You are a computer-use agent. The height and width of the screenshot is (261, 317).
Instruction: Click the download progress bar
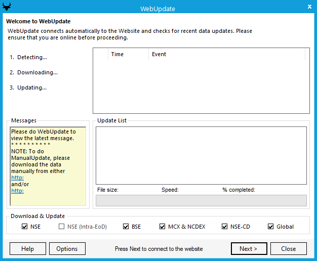201,200
